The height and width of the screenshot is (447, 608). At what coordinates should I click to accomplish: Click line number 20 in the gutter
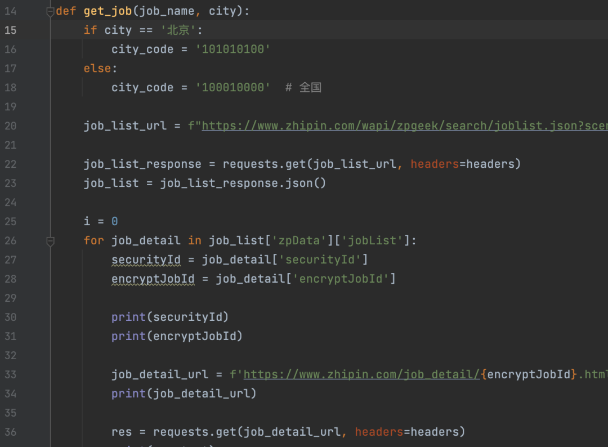click(11, 126)
